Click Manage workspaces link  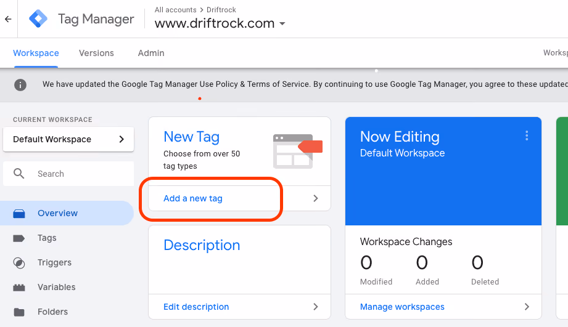tap(402, 307)
